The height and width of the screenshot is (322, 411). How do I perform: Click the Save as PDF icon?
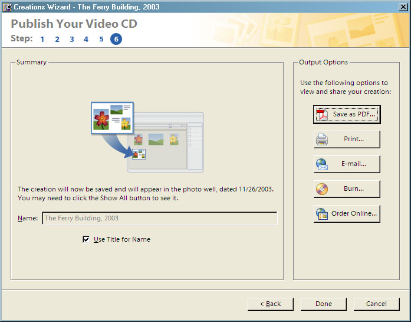click(322, 115)
